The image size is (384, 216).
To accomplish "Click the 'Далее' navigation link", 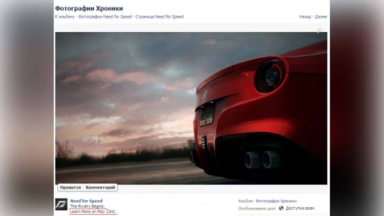I will [321, 17].
